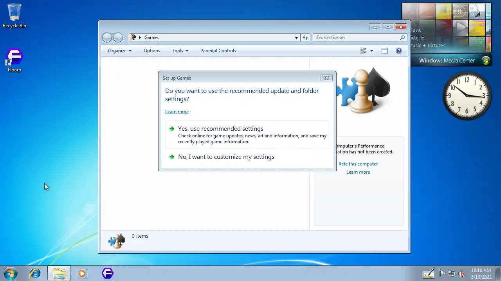The height and width of the screenshot is (281, 501).
Task: Open the Get help icon
Action: (399, 51)
